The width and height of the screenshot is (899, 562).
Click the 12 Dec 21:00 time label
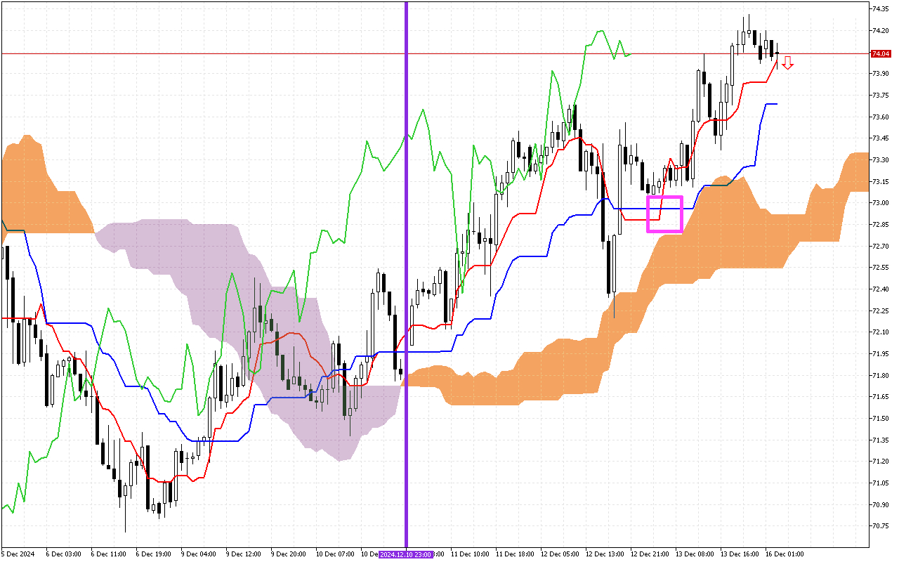[x=650, y=554]
